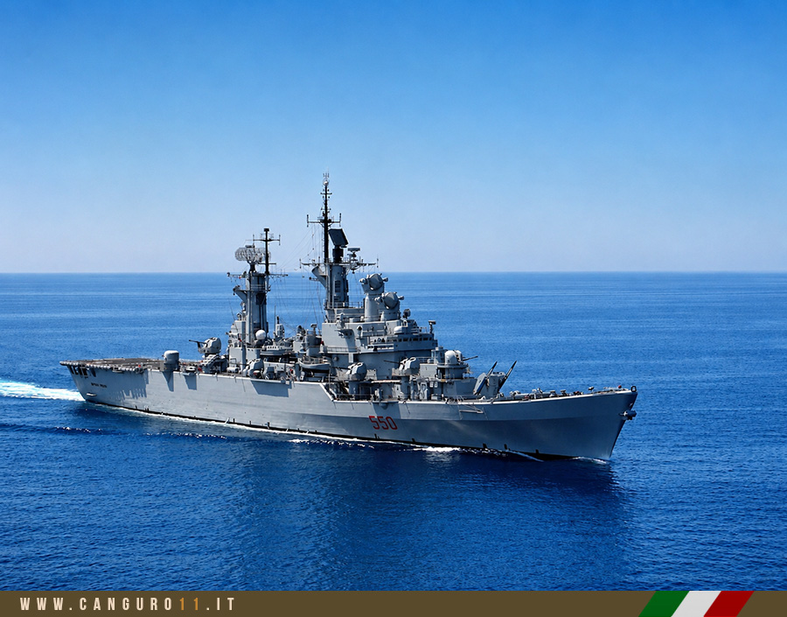The height and width of the screenshot is (617, 787).
Task: Open the www.canguro11.it website link
Action: point(128,604)
